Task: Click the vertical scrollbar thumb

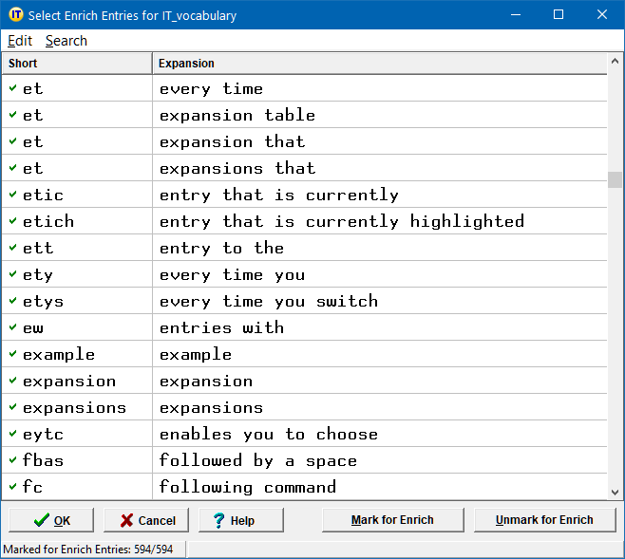Action: point(616,180)
